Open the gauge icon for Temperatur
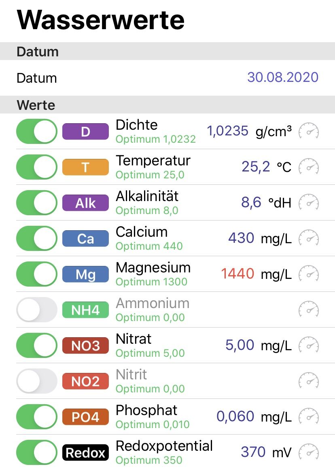 click(x=309, y=167)
